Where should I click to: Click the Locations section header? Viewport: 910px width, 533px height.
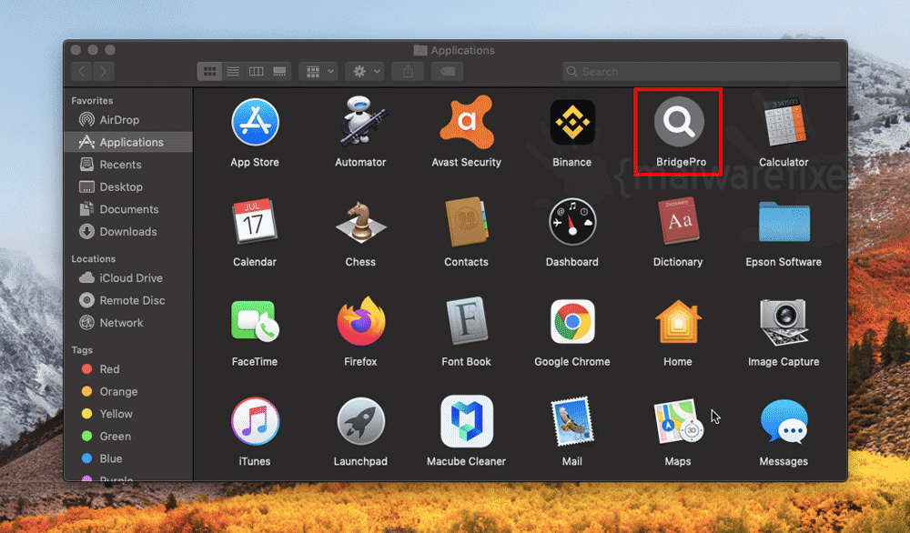point(93,258)
